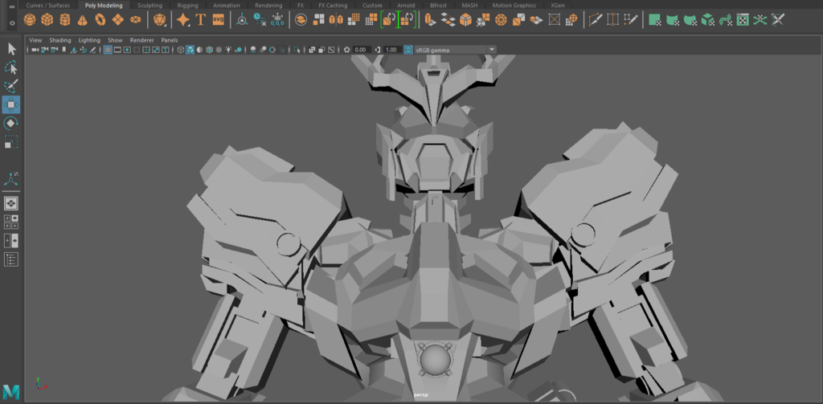Viewport: 823px width, 404px height.
Task: Click the Cylindrical UV mapping shelf icon
Action: [x=673, y=20]
